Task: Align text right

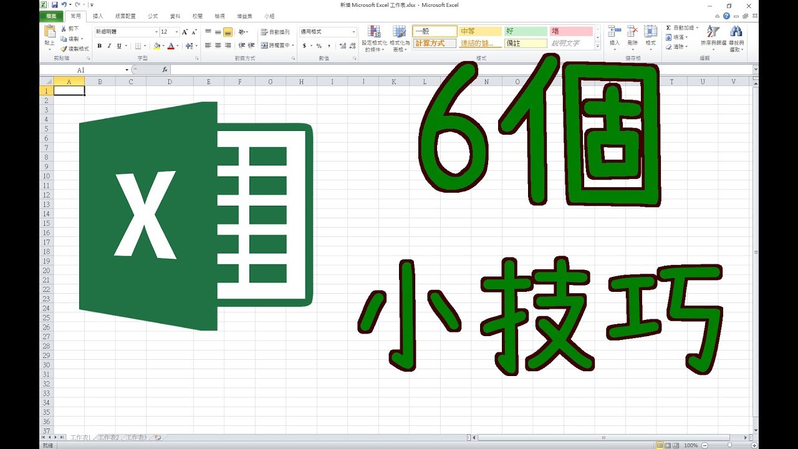Action: tap(228, 46)
